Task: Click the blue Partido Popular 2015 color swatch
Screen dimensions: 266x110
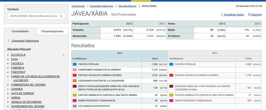Action: click(x=75, y=64)
